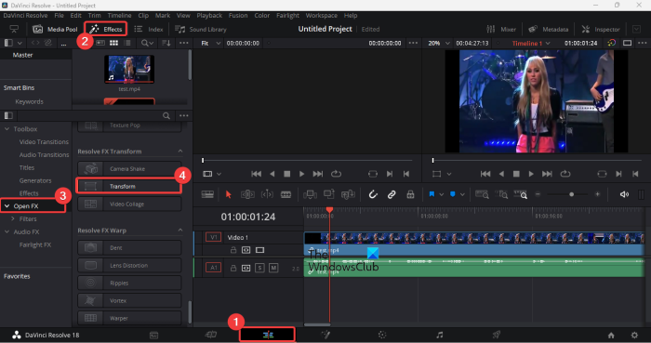
Task: Play the timeline viewer forward
Action: (x=531, y=174)
